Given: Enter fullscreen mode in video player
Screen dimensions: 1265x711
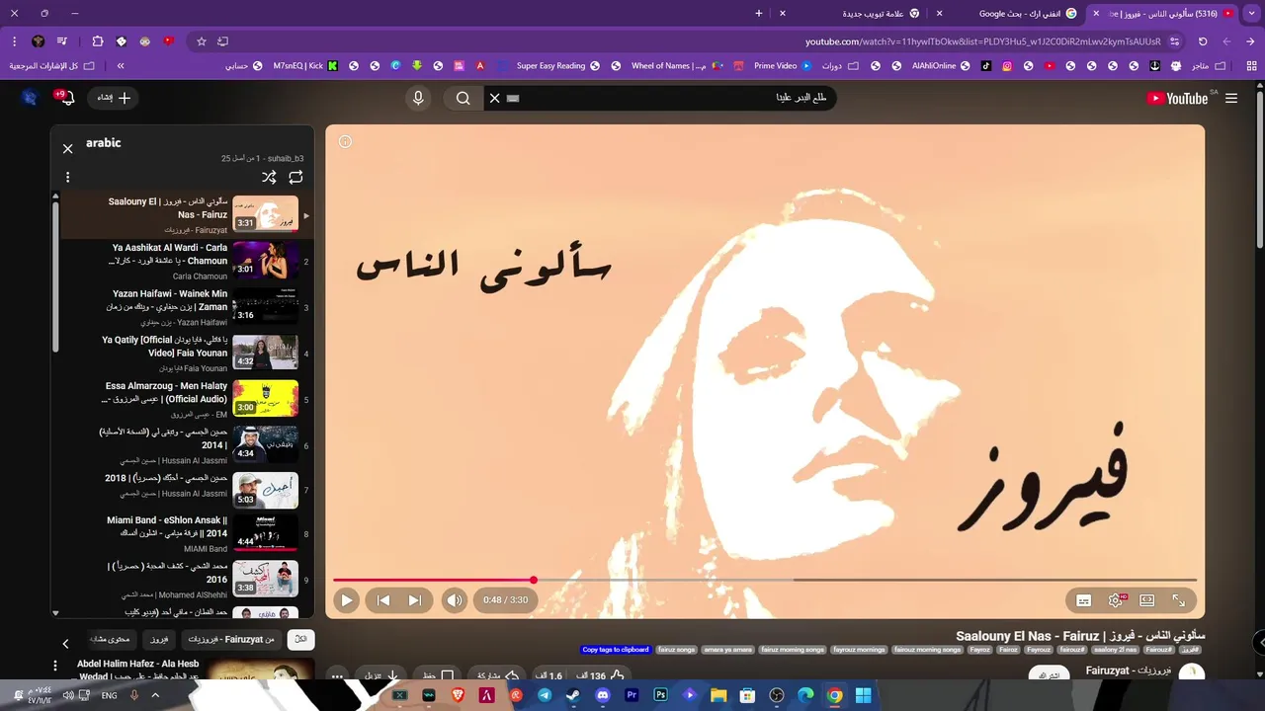Looking at the screenshot, I should (1178, 600).
